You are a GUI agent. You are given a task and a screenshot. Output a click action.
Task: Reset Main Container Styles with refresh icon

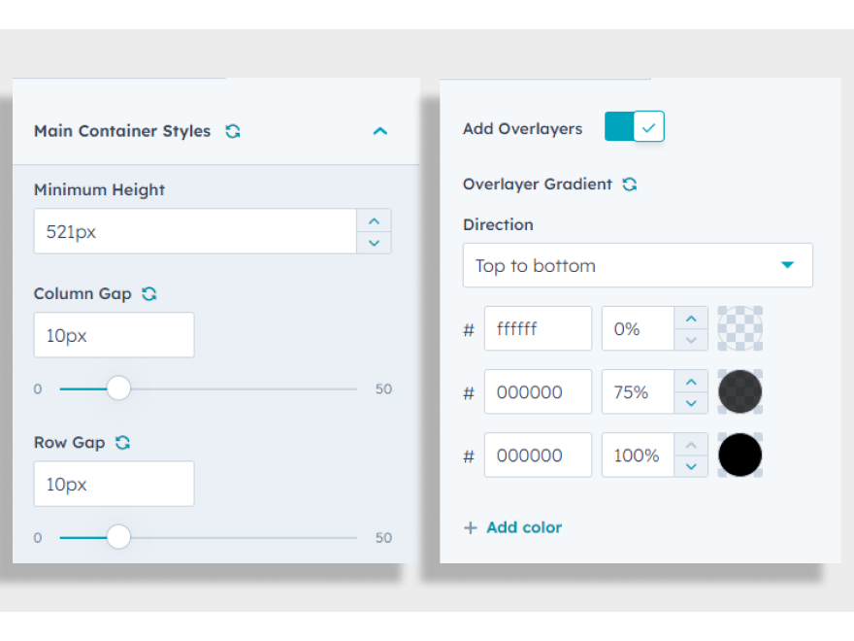coord(233,131)
